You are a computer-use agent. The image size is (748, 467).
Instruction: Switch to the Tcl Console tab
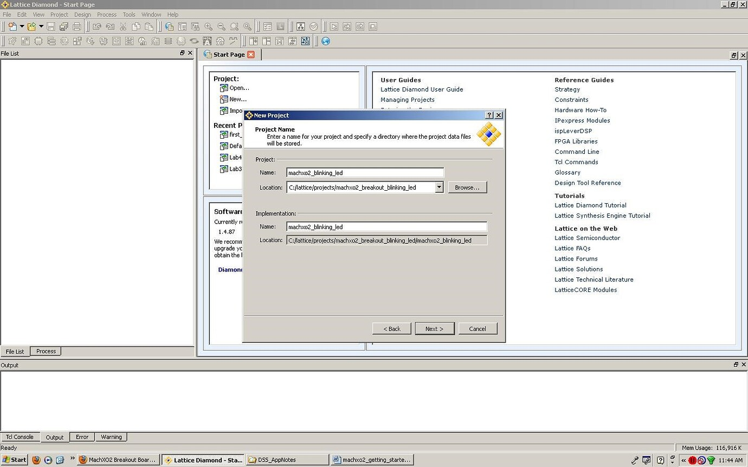pyautogui.click(x=20, y=437)
